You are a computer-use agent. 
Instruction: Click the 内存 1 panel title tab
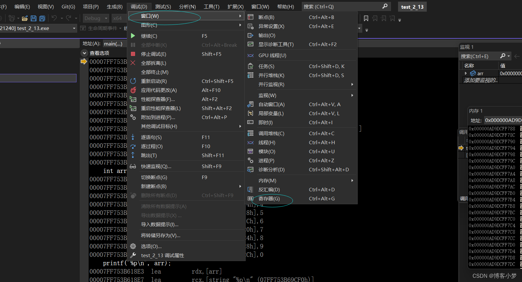pos(476,111)
